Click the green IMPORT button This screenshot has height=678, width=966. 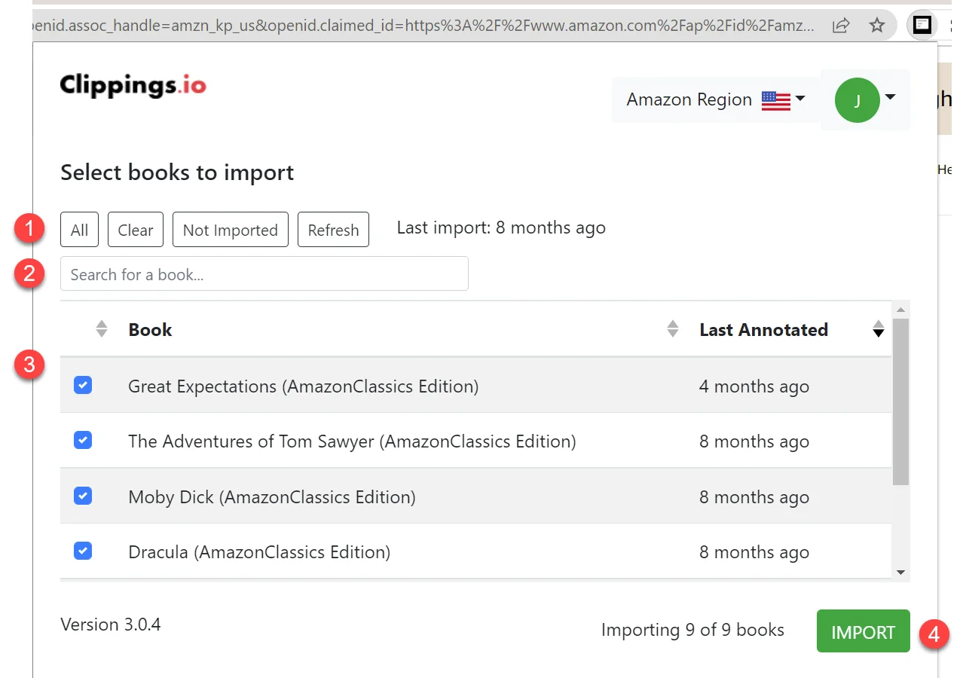point(863,631)
